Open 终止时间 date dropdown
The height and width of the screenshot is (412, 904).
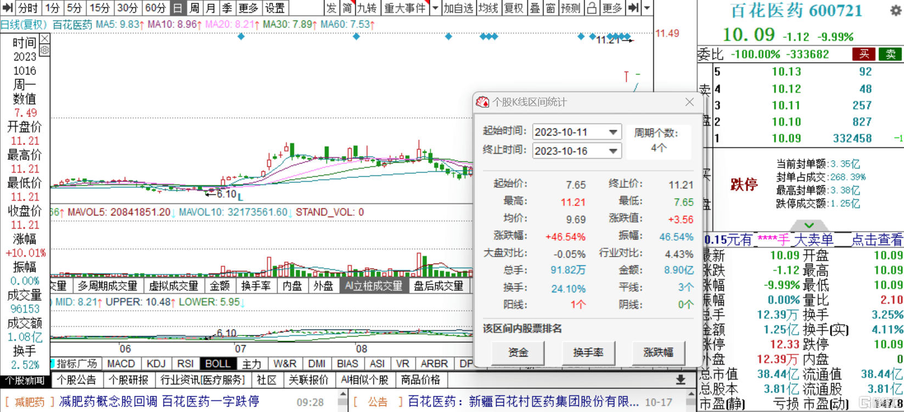point(613,151)
